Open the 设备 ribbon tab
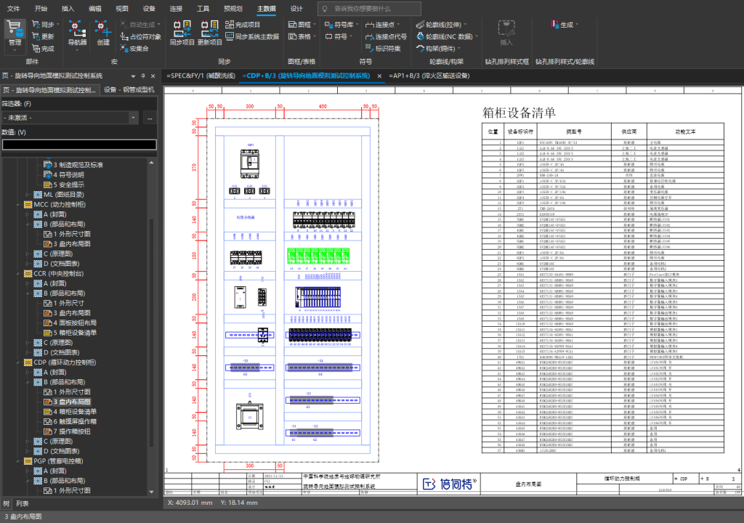Image resolution: width=744 pixels, height=523 pixels. tap(149, 9)
